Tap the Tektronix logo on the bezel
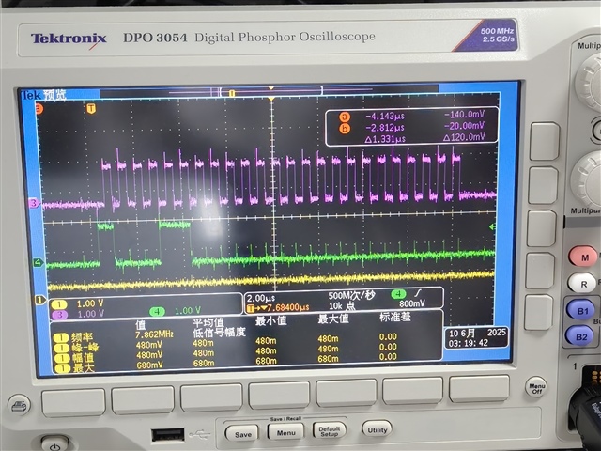 69,39
